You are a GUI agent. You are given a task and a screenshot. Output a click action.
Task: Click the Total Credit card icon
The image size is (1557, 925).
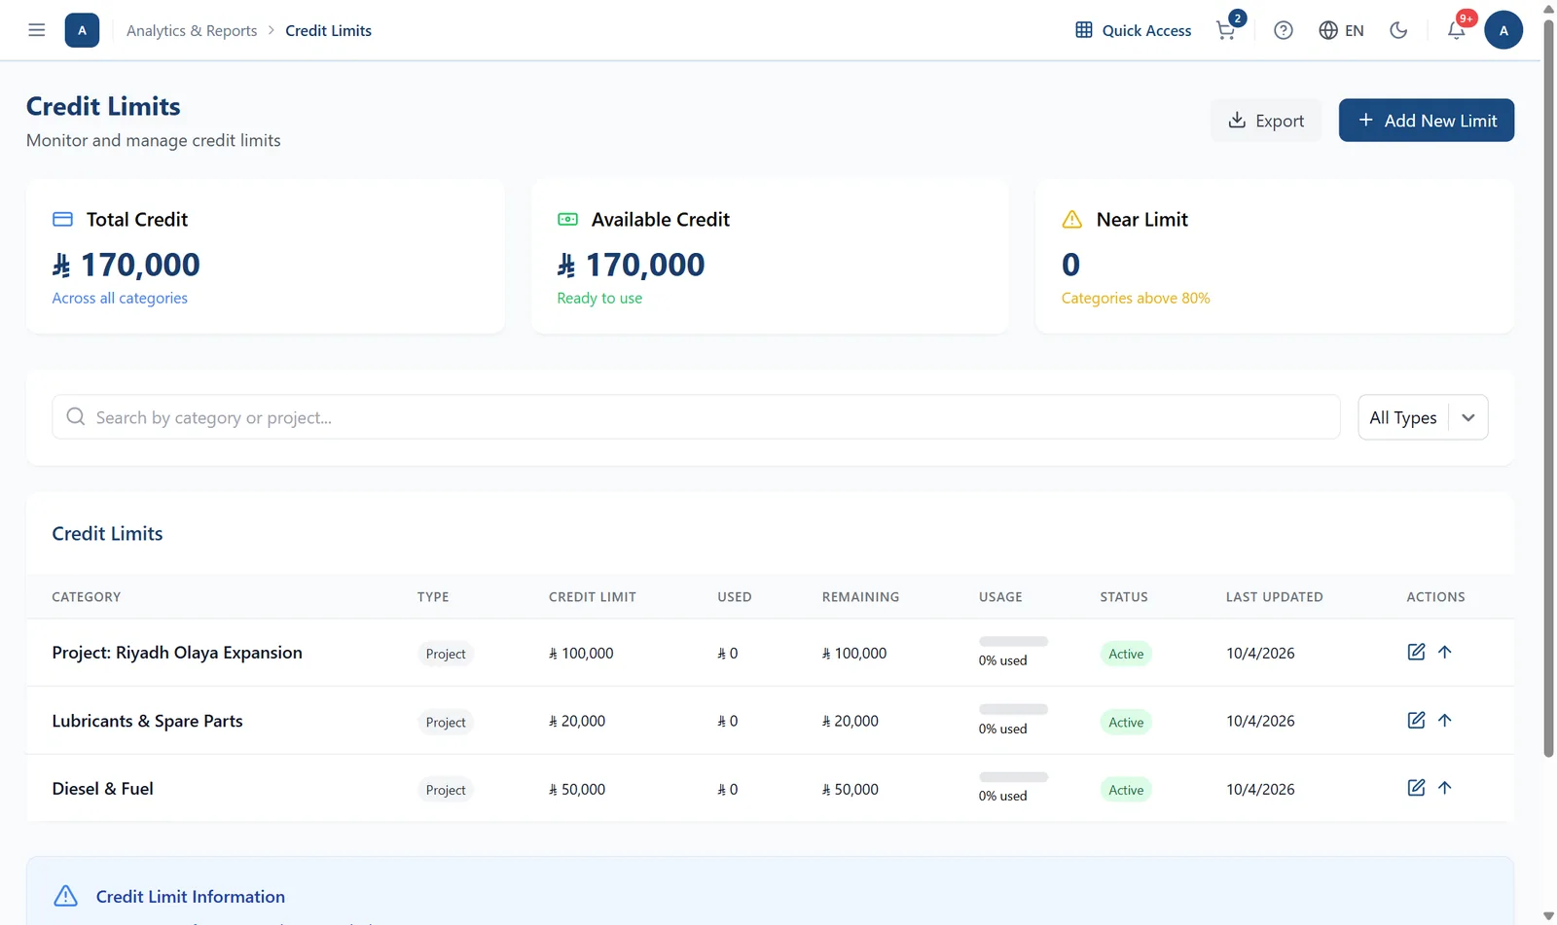[62, 219]
